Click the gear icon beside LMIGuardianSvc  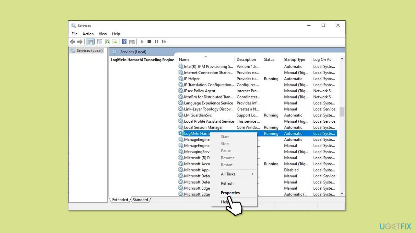[x=181, y=115]
